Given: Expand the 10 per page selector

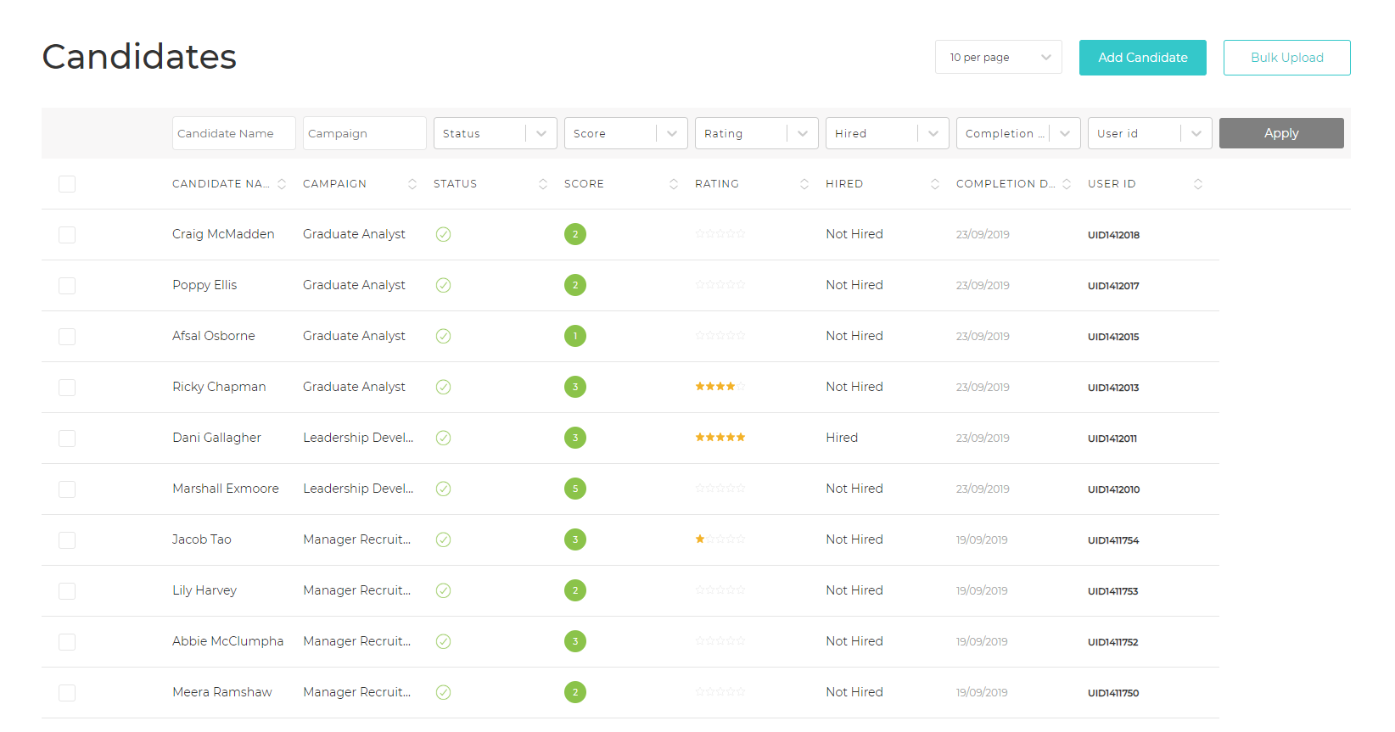Looking at the screenshot, I should (x=998, y=58).
